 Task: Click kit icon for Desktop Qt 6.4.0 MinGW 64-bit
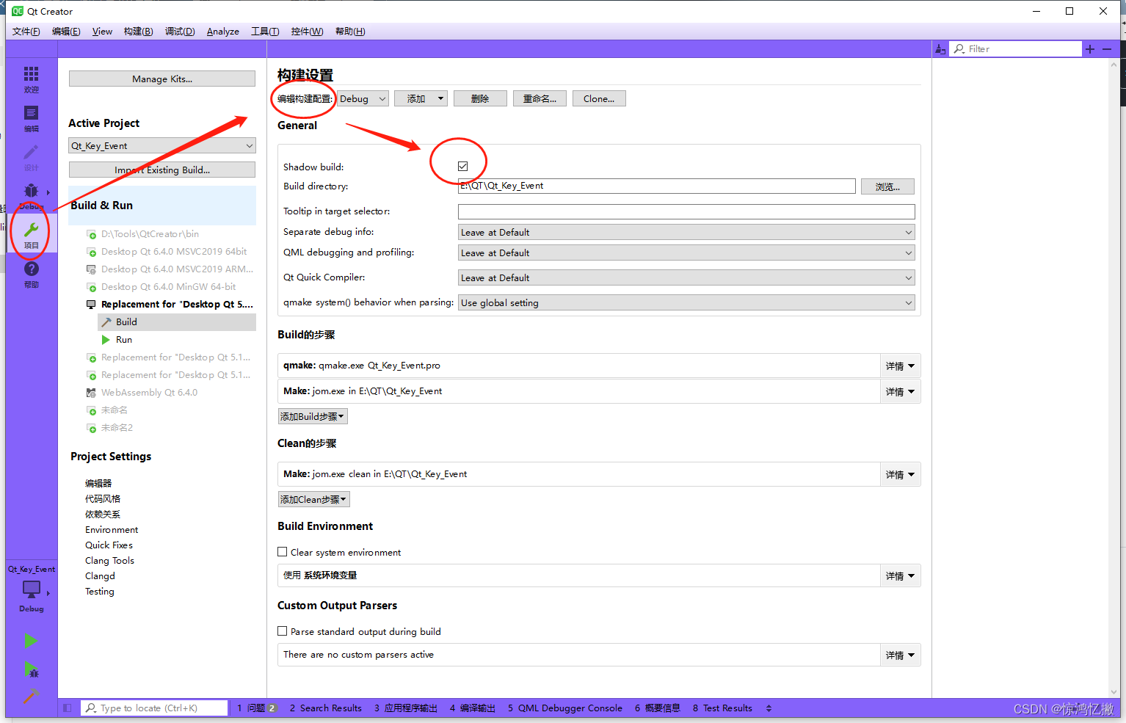[x=92, y=288]
